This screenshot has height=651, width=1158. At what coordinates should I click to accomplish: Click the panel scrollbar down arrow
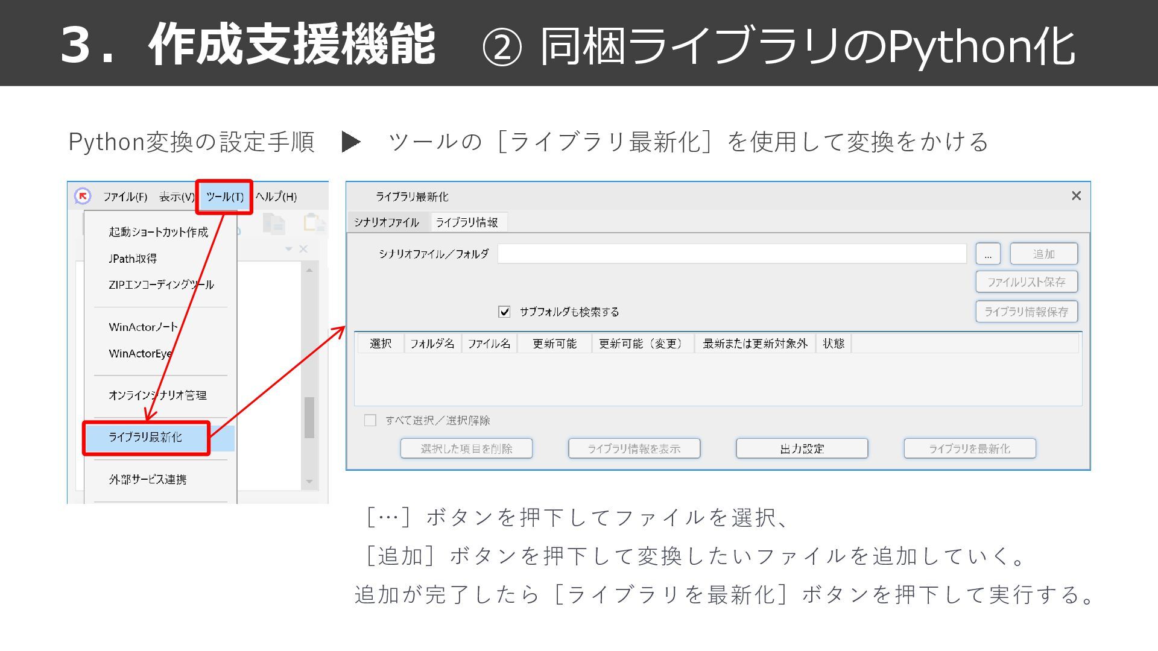tap(309, 482)
